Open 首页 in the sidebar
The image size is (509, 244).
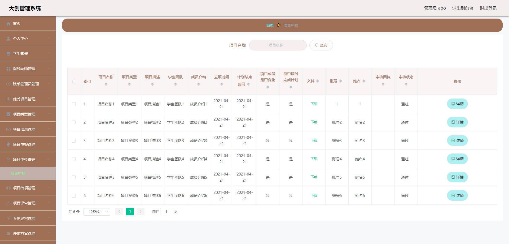[x=28, y=23]
